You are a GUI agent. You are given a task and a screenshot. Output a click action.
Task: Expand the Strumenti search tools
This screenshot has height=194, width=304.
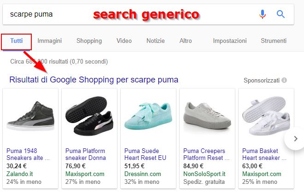pyautogui.click(x=274, y=41)
